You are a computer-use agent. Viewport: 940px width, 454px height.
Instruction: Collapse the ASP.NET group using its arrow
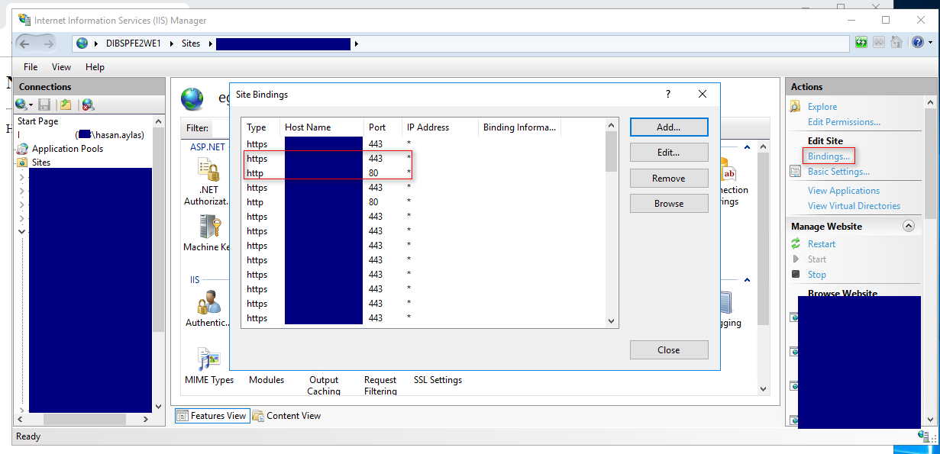click(x=746, y=147)
